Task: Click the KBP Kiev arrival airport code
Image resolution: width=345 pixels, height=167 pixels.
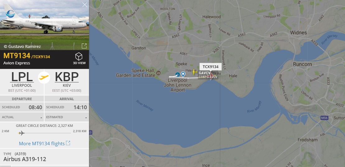Action: (67, 77)
